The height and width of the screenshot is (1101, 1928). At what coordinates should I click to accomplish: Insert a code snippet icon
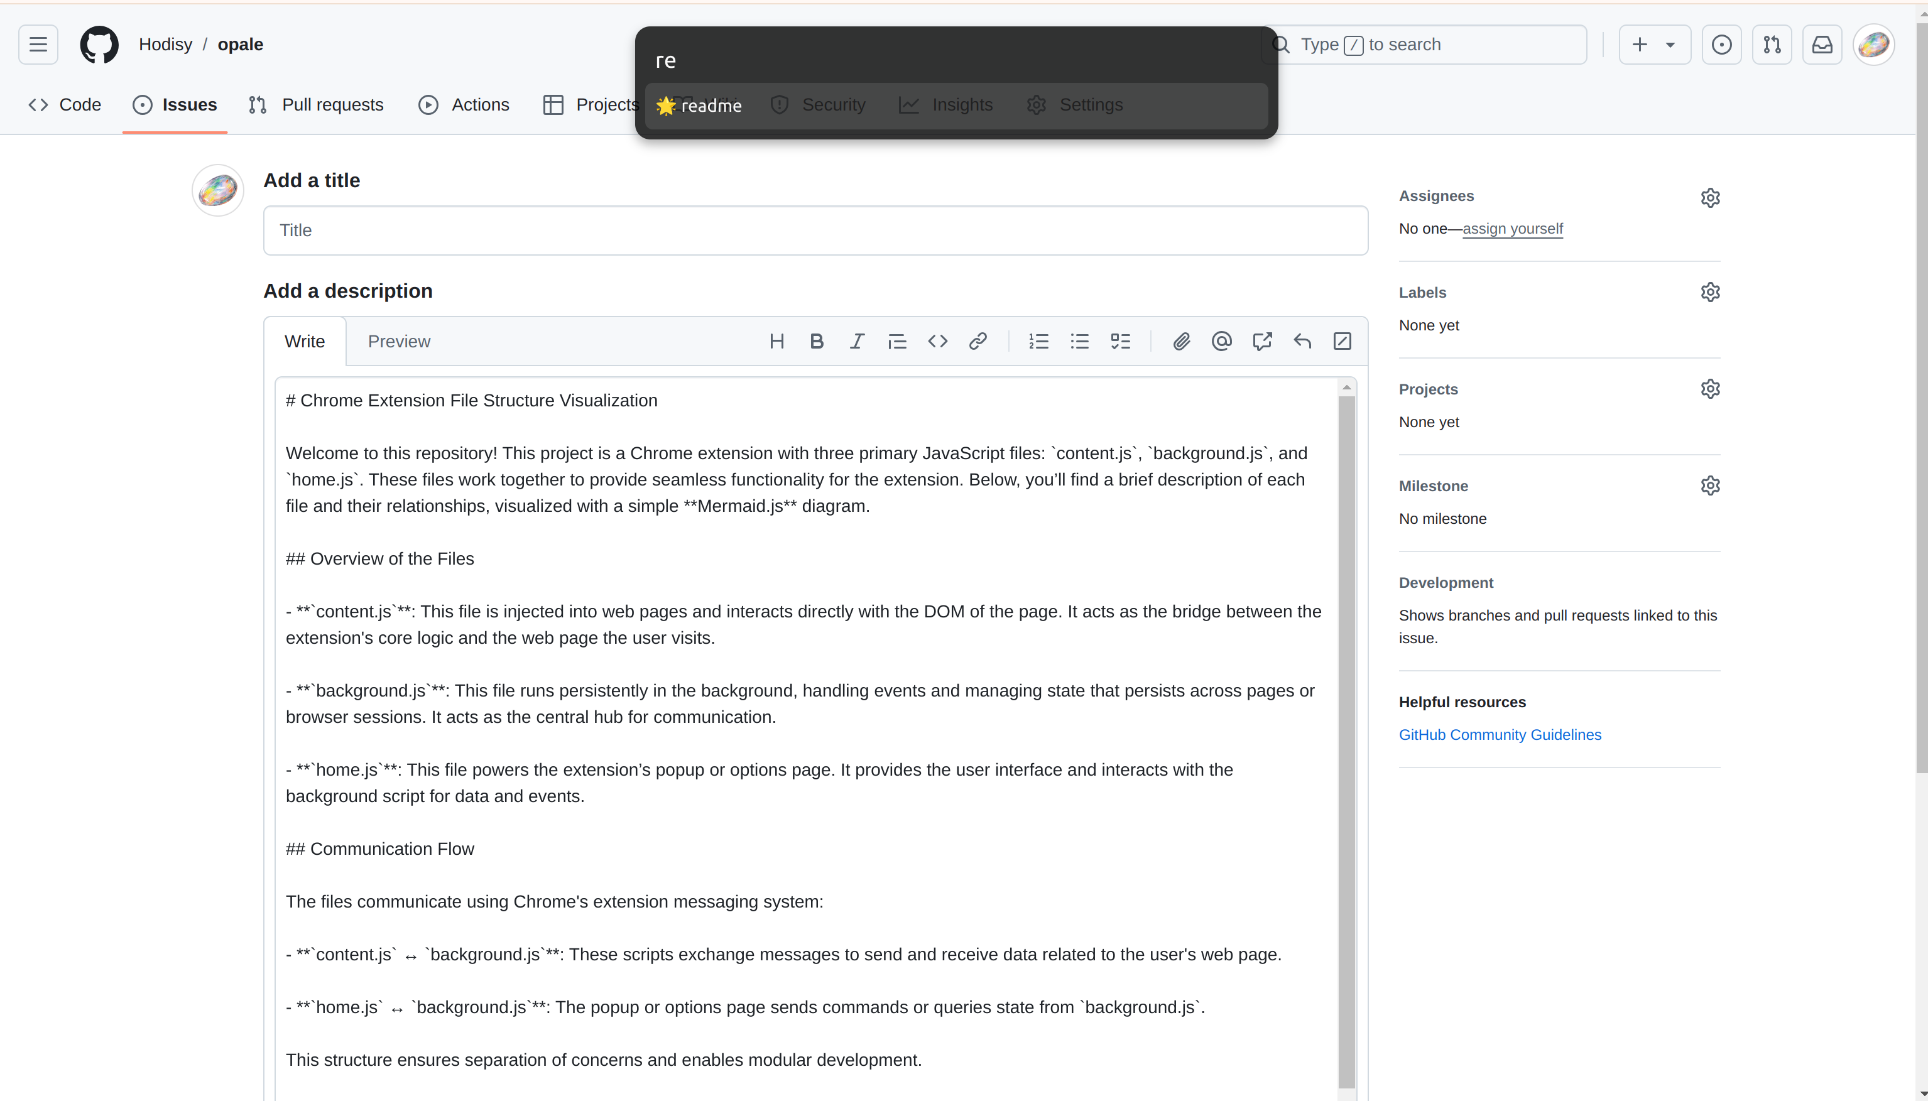(937, 341)
